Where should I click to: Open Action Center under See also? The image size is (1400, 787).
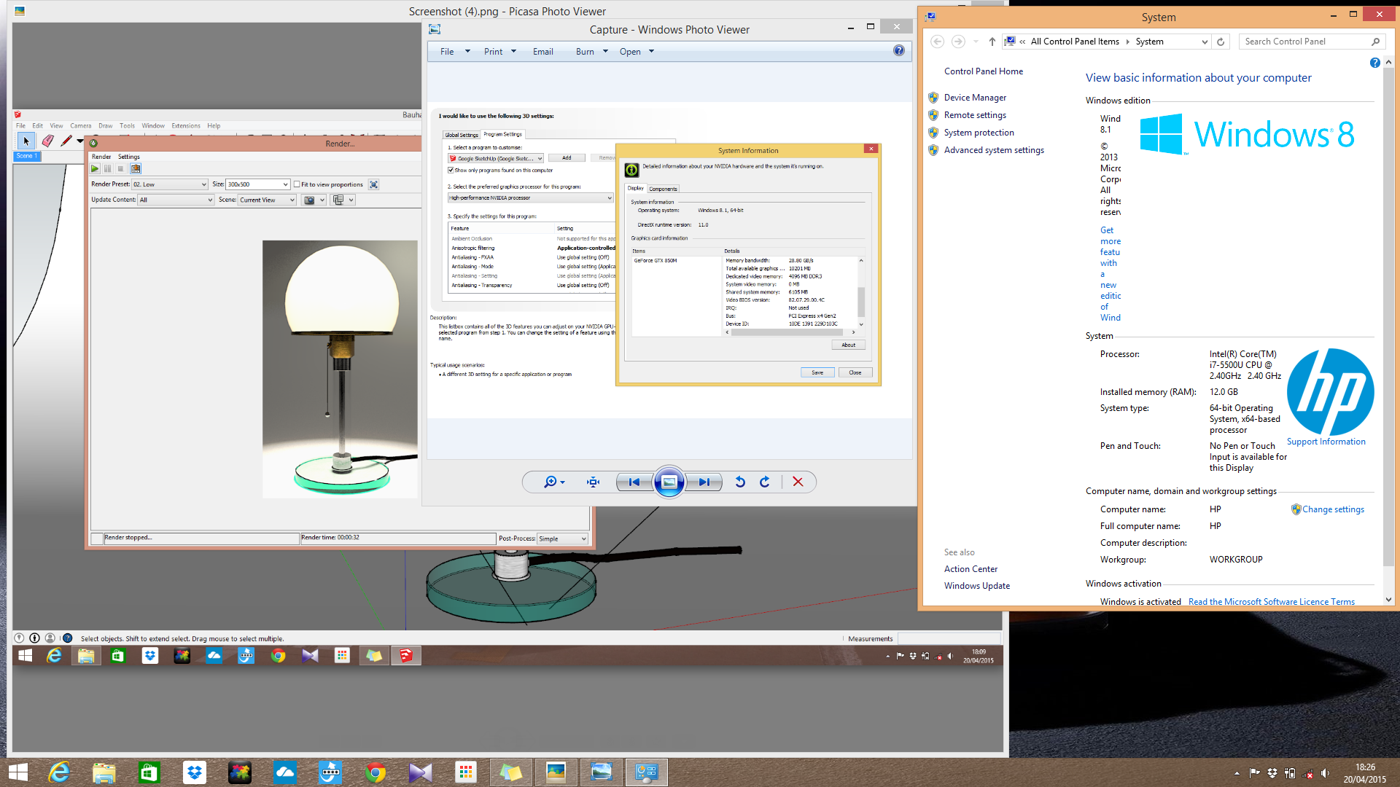(x=971, y=569)
